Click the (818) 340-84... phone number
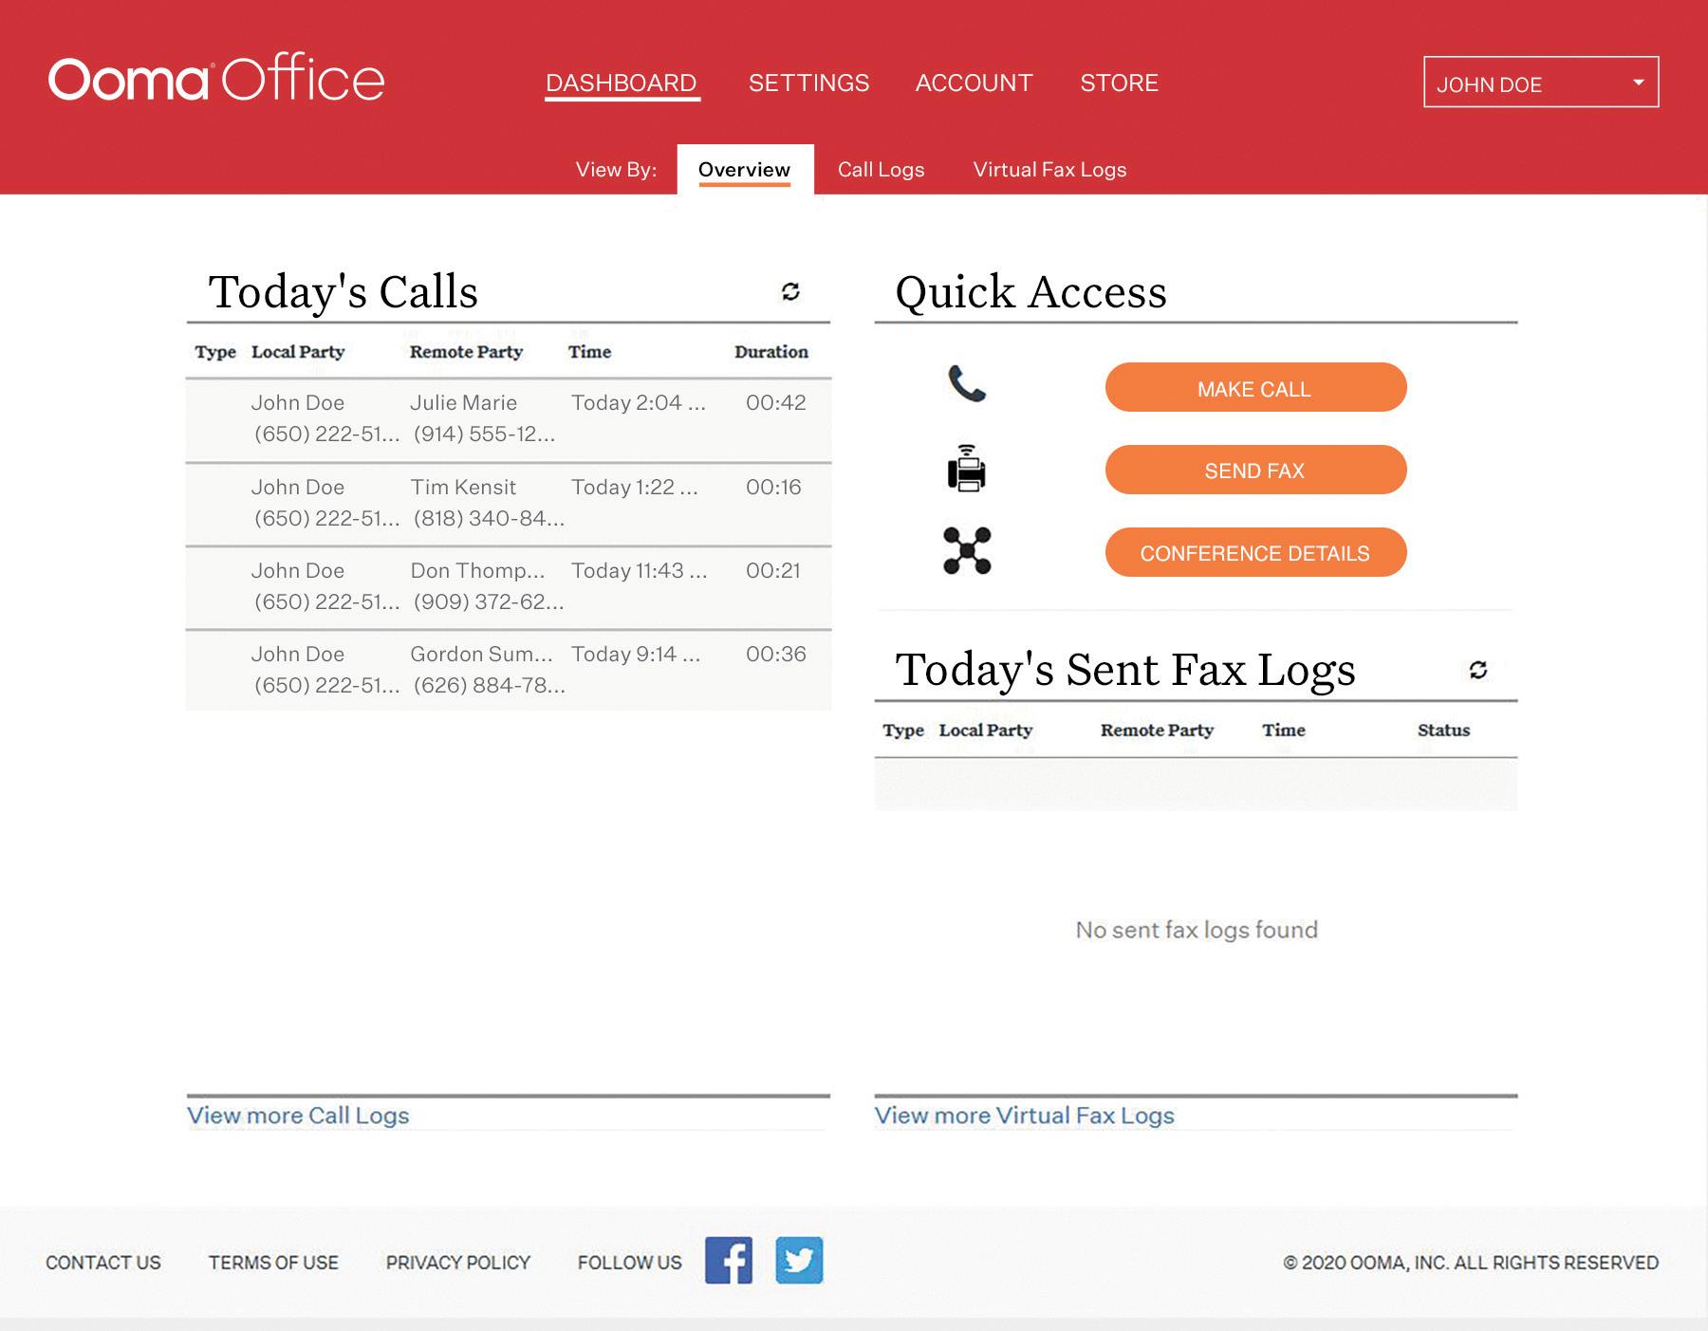The height and width of the screenshot is (1331, 1708). [490, 519]
